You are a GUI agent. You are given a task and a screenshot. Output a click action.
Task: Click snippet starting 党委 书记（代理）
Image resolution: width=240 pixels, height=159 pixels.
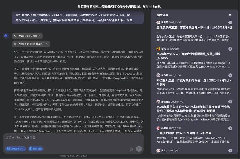pyautogui.click(x=194, y=140)
